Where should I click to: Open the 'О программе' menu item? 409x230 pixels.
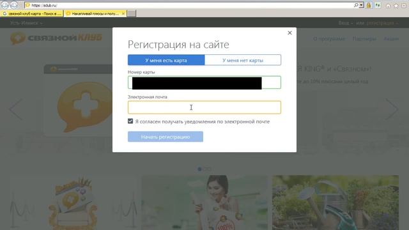[329, 38]
